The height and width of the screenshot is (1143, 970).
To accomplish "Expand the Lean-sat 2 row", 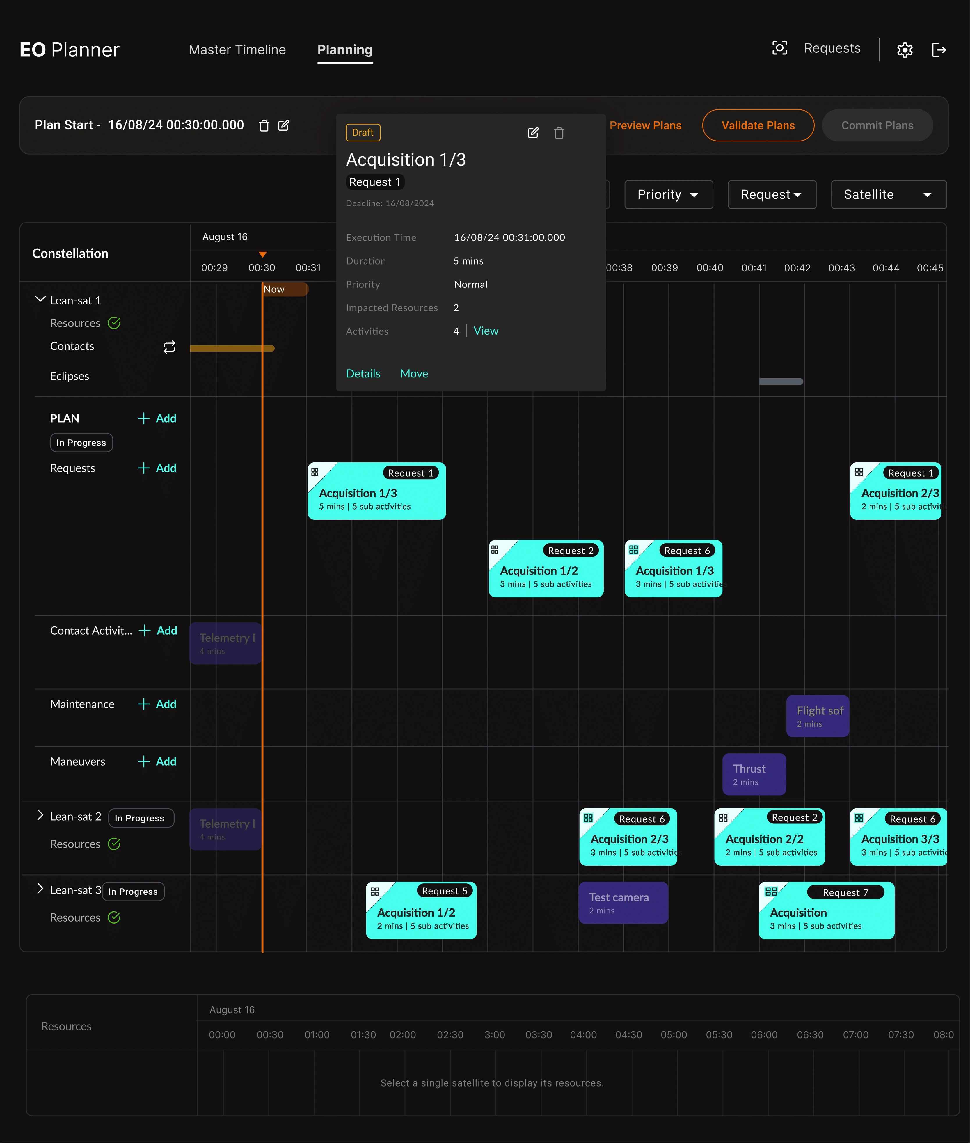I will tap(40, 816).
